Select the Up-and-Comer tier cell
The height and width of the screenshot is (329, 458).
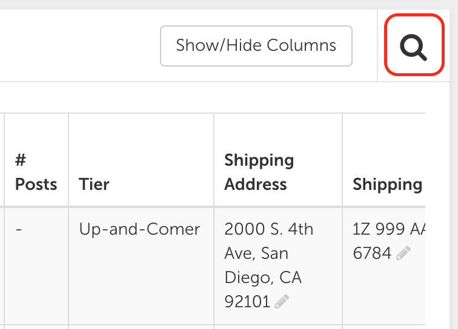[x=139, y=229]
